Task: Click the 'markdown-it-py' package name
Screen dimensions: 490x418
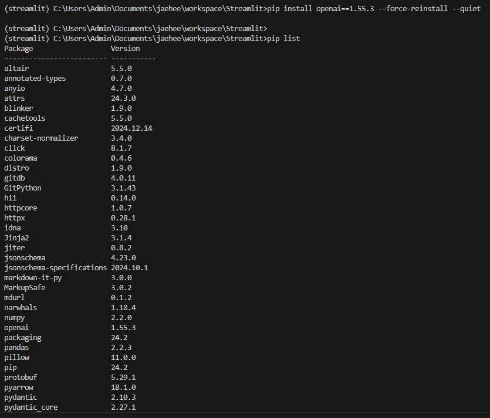Action: coord(33,278)
